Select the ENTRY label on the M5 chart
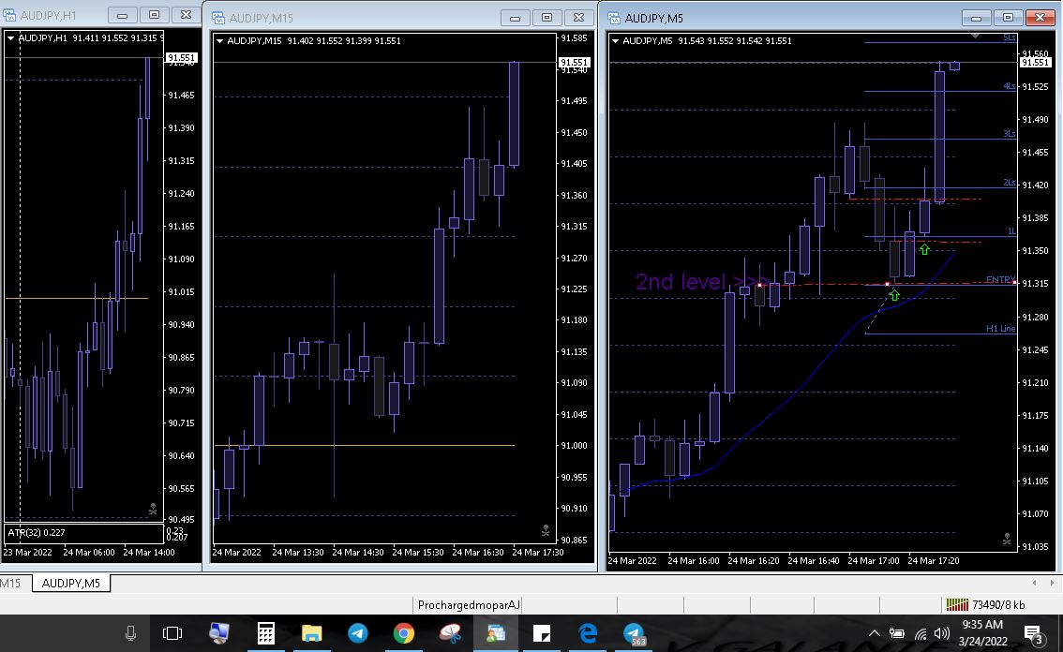Viewport: 1063px width, 652px height. coord(1000,279)
